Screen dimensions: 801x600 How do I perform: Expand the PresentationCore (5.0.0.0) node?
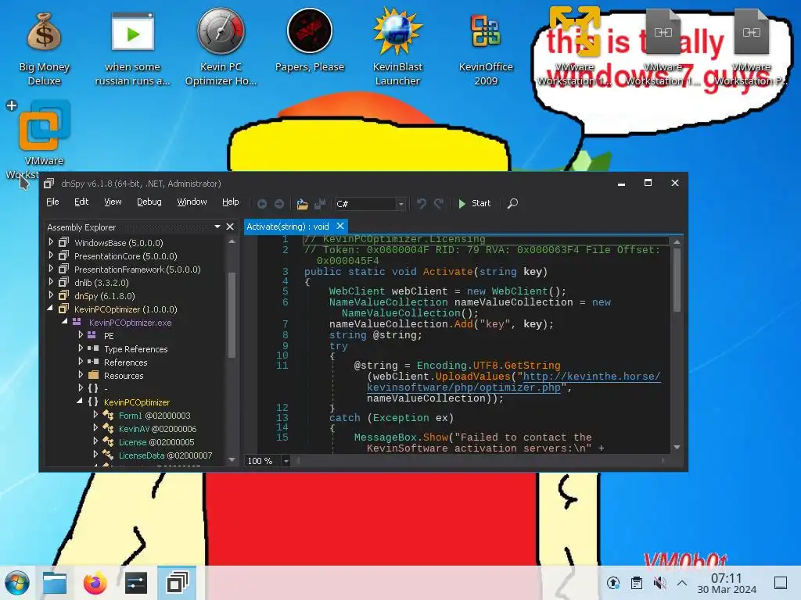pos(51,255)
